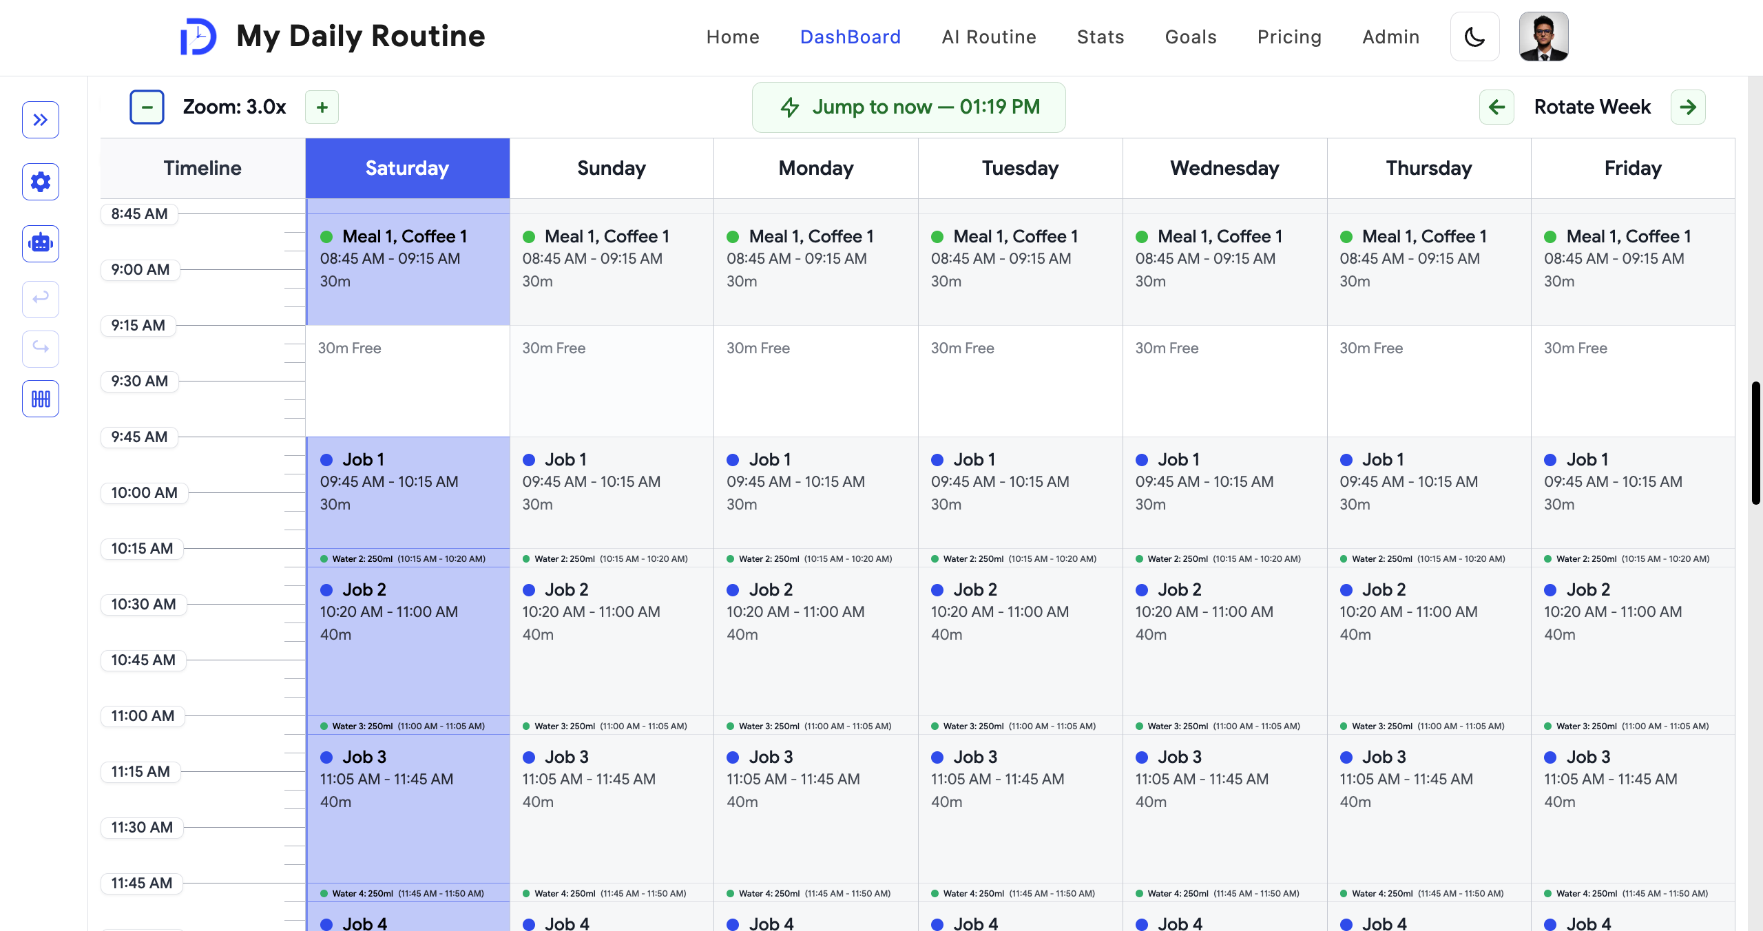This screenshot has width=1763, height=931.
Task: Click Sunday's Water 3: 250ml entry
Action: point(612,726)
